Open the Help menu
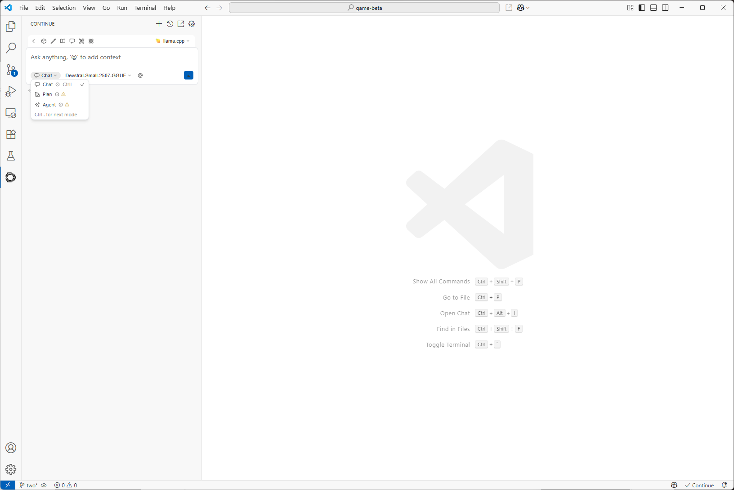 point(170,8)
